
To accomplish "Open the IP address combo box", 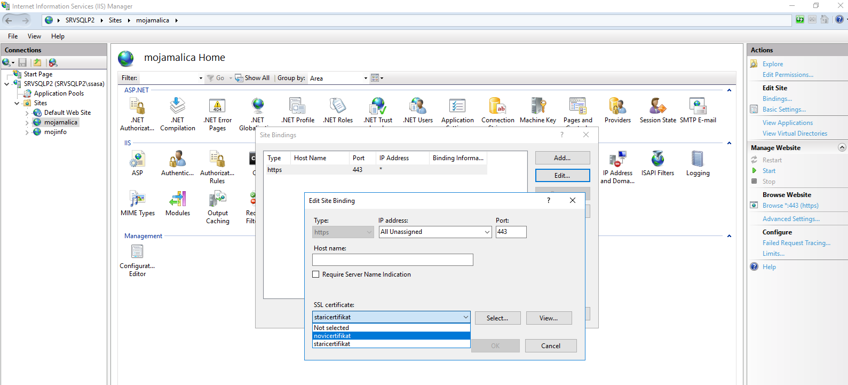I will pos(435,232).
